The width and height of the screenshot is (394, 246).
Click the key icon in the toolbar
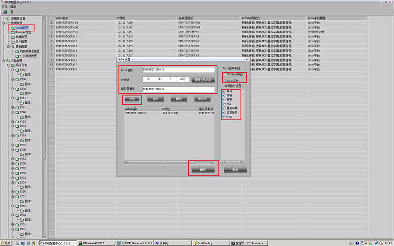[x=11, y=12]
